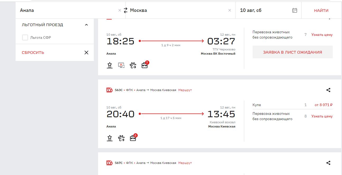Open Маршрут link for train 563С
Screen dimensions: 342x175
pos(185,90)
